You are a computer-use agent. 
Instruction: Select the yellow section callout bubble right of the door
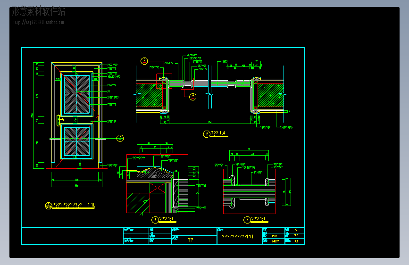[x=120, y=138]
